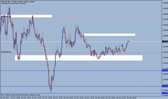This screenshot has height=99, width=168.
Task: Click the '1 minutes 56 seconds left to bar end' text
Action: (x=13, y=3)
